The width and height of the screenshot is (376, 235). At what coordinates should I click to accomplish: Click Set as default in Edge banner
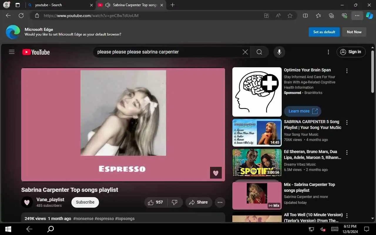click(324, 32)
